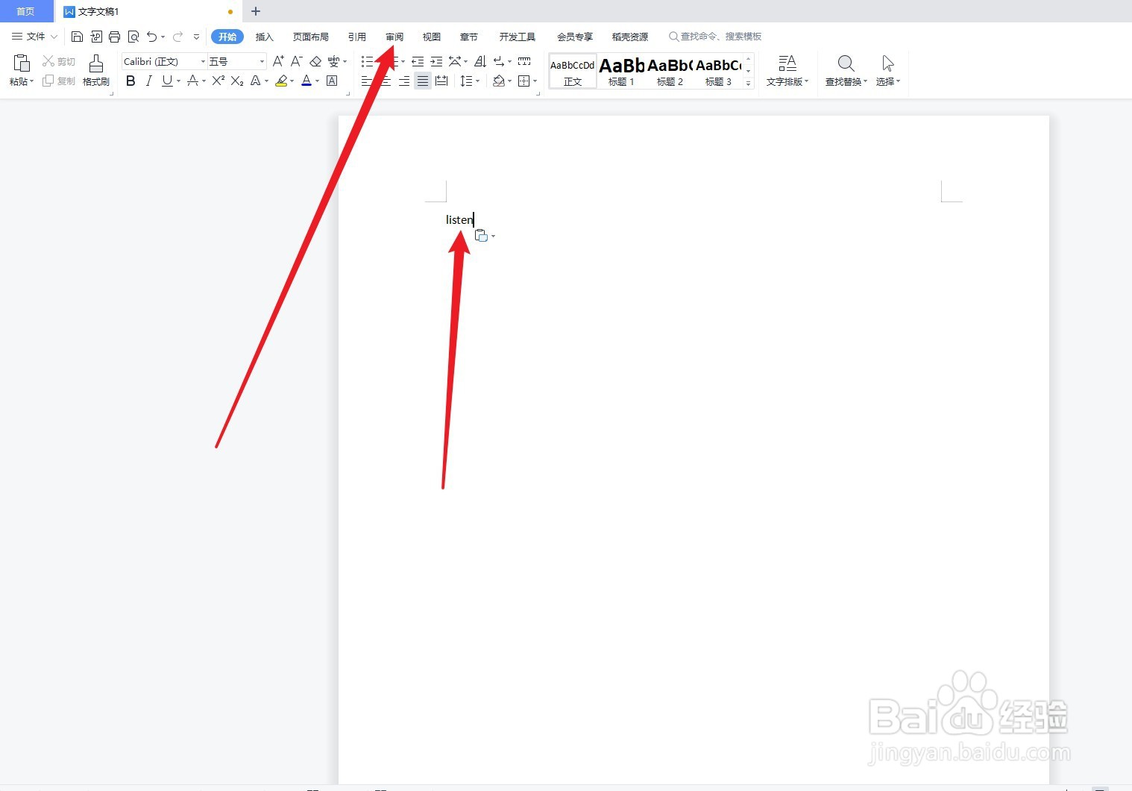Viewport: 1132px width, 791px height.
Task: Decrease font size with A- icon
Action: click(x=296, y=61)
